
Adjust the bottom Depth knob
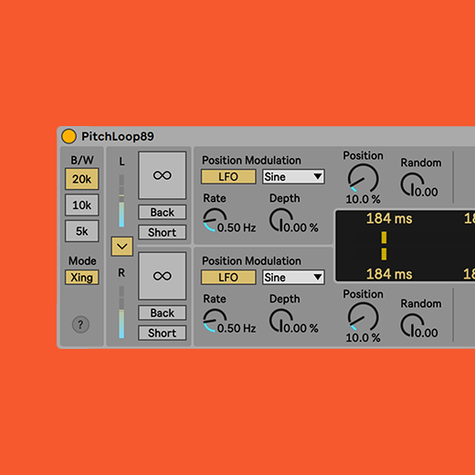click(280, 321)
